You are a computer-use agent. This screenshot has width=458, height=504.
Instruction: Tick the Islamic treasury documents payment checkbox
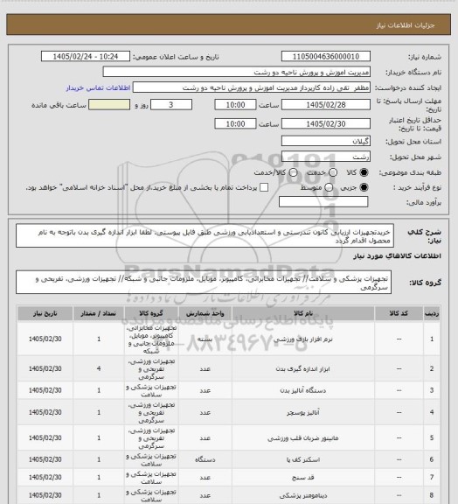coord(264,187)
